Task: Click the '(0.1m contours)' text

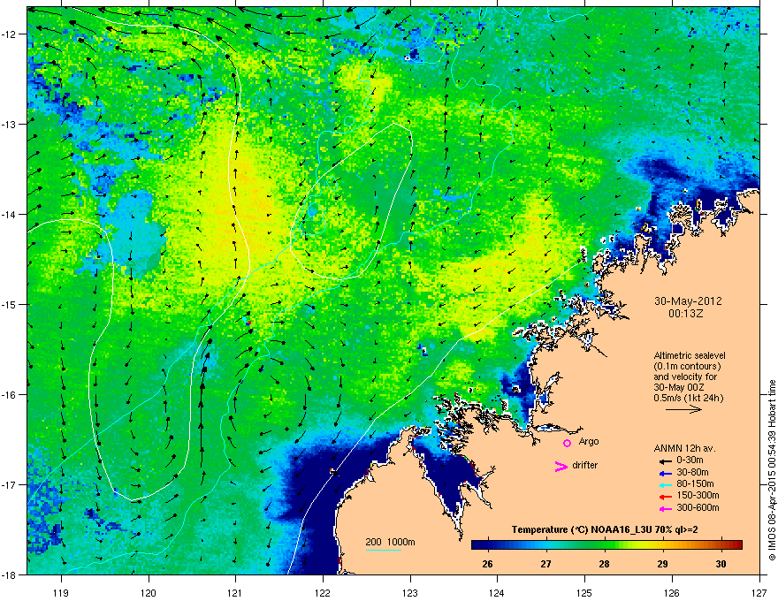Action: pos(687,367)
